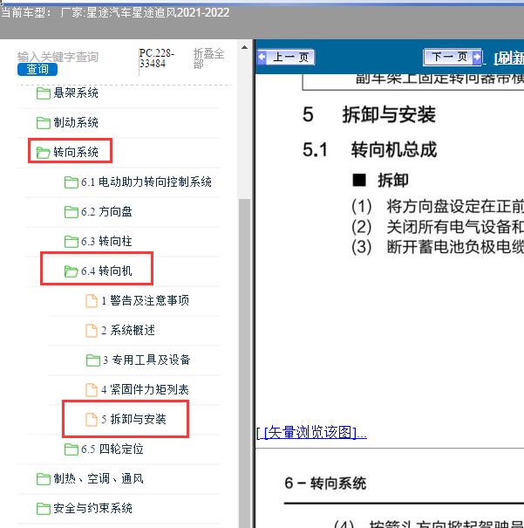Expand the folder icon of 6.5 四轮定位

tap(71, 449)
